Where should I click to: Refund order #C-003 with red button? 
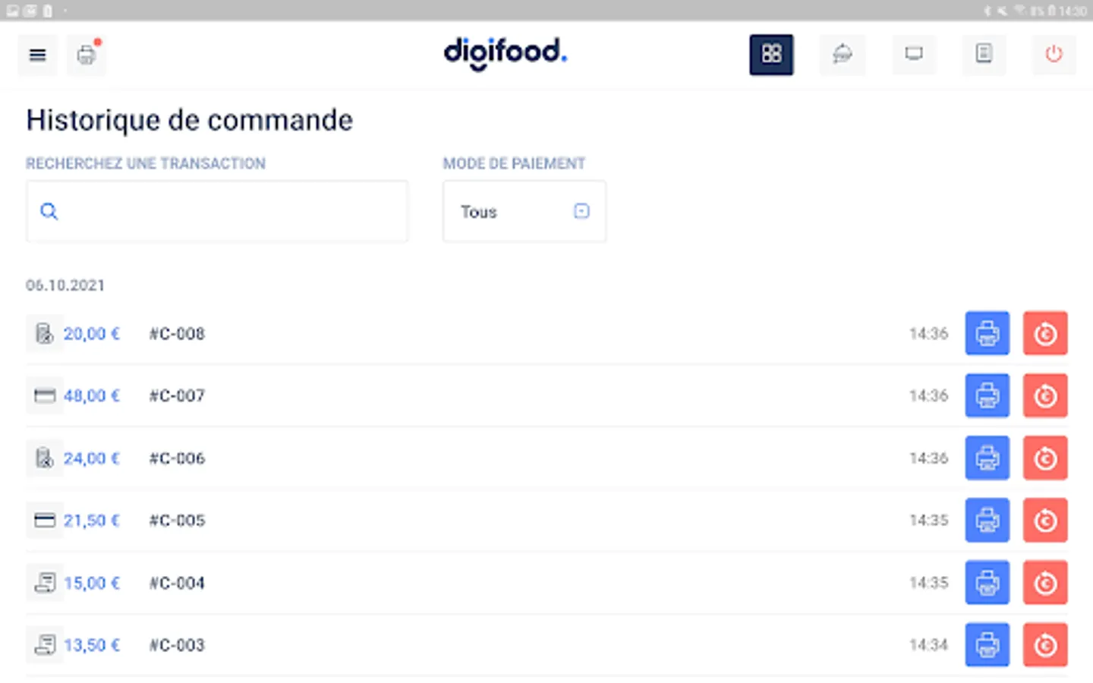tap(1045, 645)
